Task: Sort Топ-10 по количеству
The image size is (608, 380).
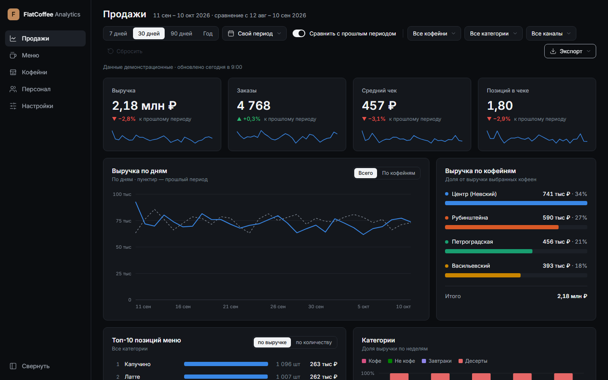Action: [x=314, y=342]
